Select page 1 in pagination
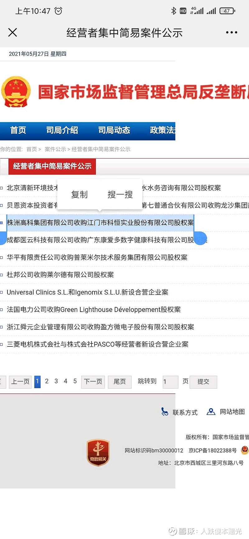This screenshot has height=539, width=249. 37,381
